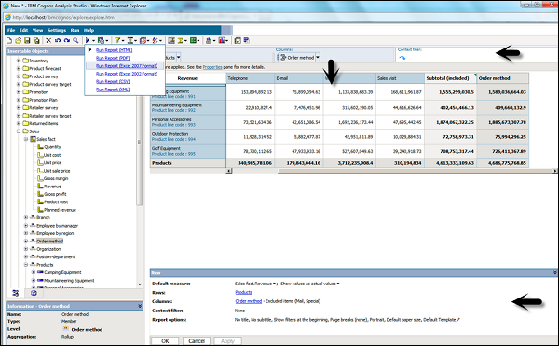Open the View menu
This screenshot has width=559, height=346.
37,31
